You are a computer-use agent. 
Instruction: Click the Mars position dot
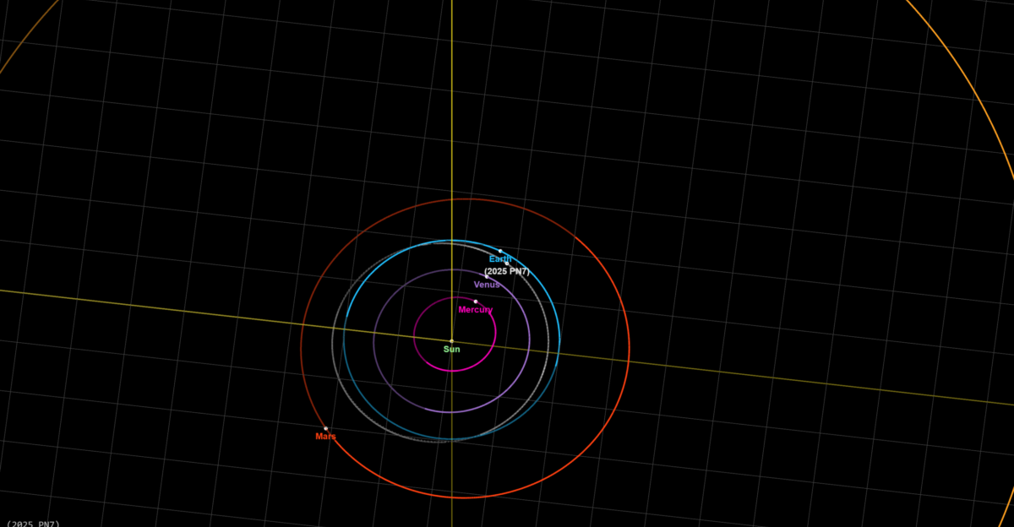tap(325, 428)
